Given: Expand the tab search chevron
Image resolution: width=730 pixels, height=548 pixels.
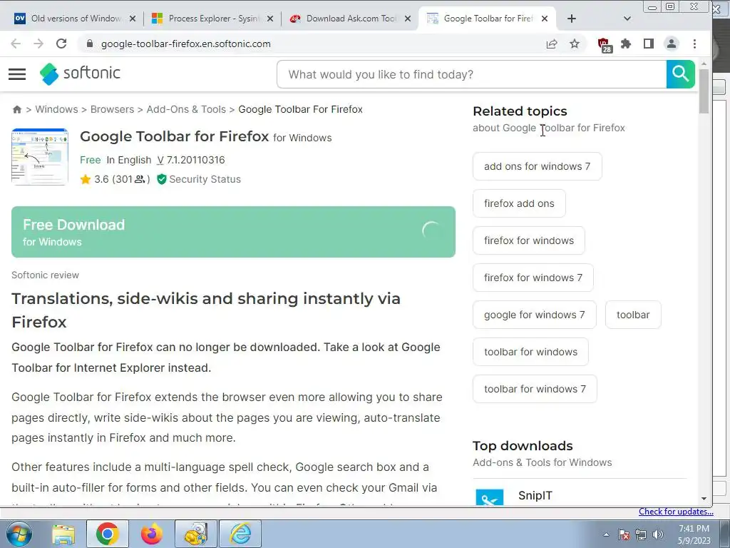Looking at the screenshot, I should [627, 19].
